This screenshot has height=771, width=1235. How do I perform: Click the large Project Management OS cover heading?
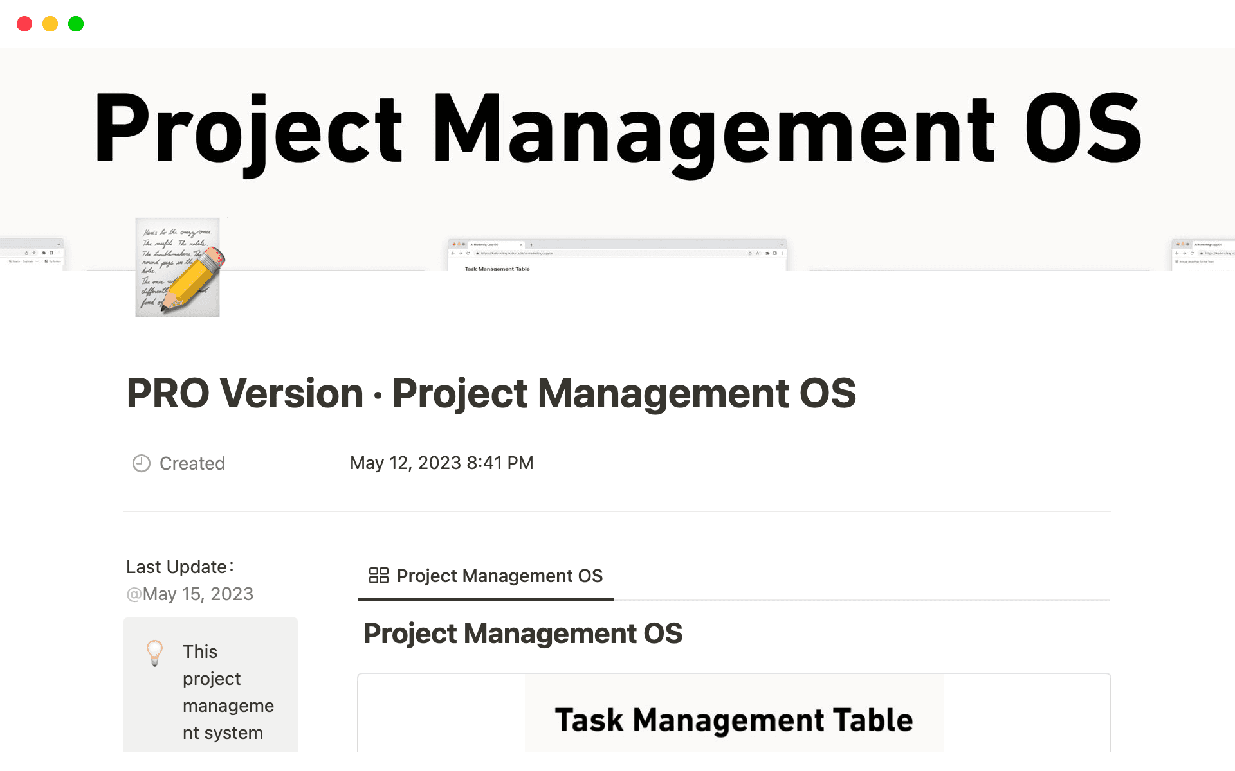pyautogui.click(x=617, y=128)
